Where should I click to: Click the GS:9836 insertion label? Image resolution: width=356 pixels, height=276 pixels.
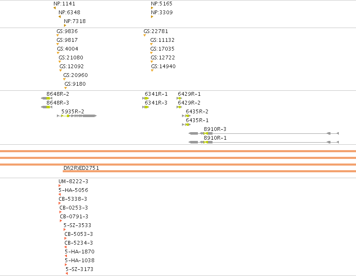point(67,31)
